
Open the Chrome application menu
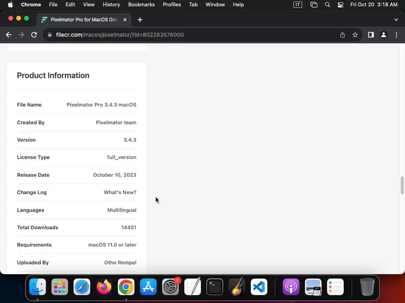click(x=31, y=5)
